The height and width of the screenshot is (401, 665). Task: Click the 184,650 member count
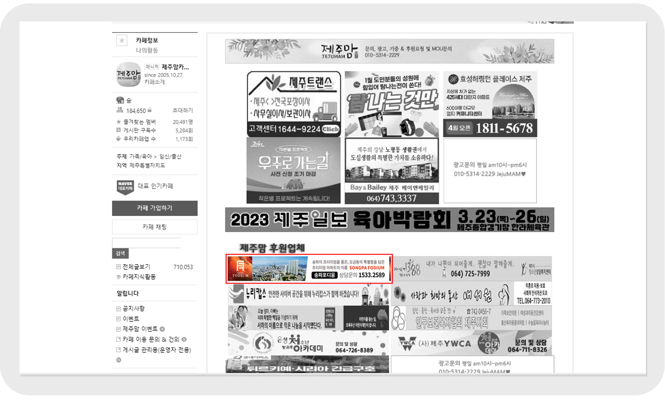click(x=136, y=111)
